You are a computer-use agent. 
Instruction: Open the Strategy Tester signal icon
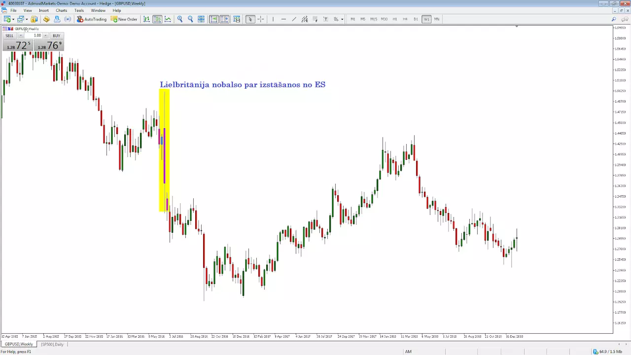(x=68, y=19)
